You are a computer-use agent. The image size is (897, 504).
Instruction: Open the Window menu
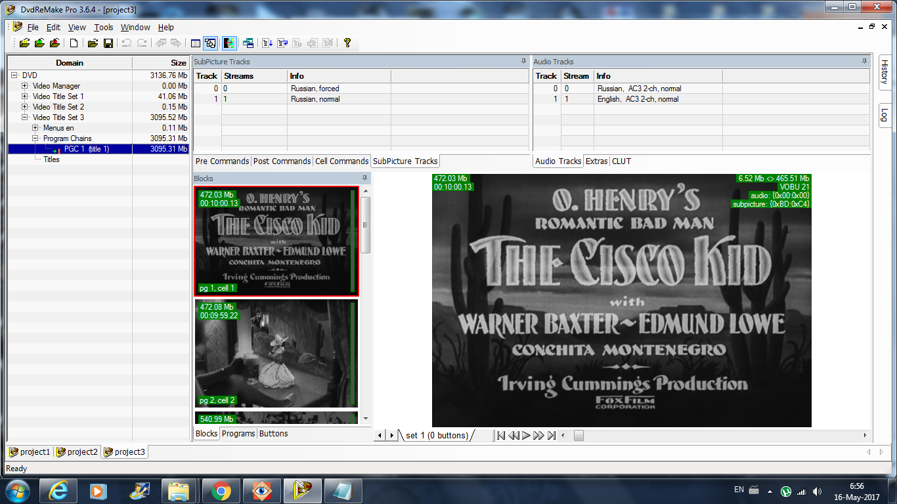[x=135, y=28]
